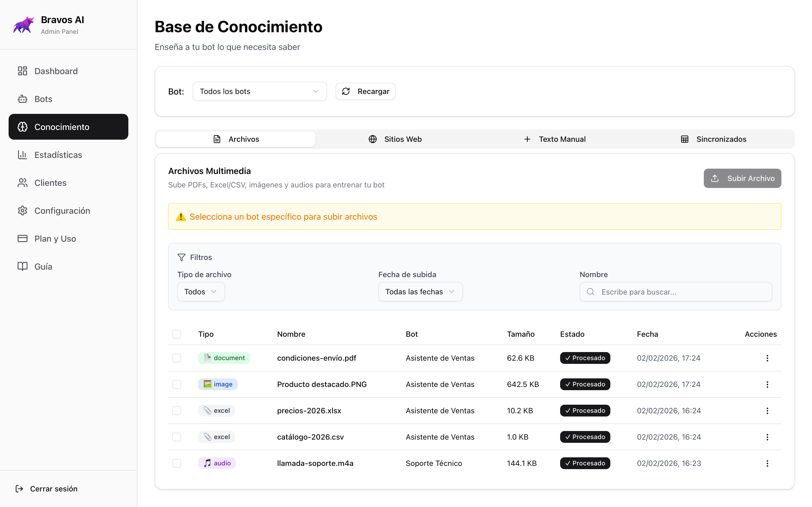Go to Plan y Uso page

click(x=68, y=238)
